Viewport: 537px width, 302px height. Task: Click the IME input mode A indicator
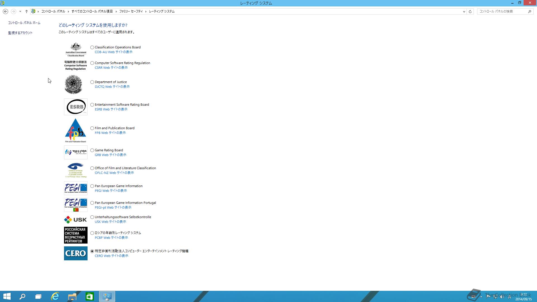point(509,297)
